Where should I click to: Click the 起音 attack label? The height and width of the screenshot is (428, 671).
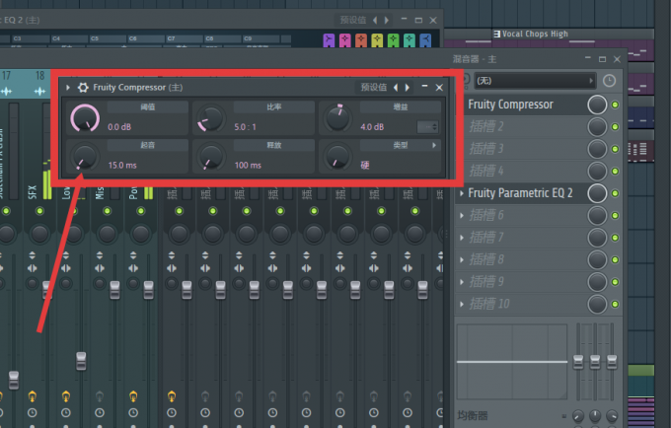coord(148,145)
